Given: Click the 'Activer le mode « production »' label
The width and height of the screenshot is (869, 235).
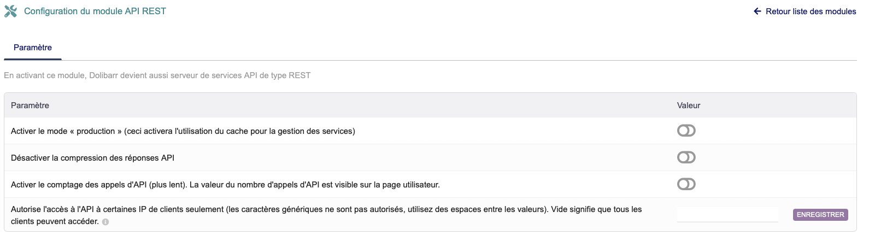Looking at the screenshot, I should (x=183, y=131).
